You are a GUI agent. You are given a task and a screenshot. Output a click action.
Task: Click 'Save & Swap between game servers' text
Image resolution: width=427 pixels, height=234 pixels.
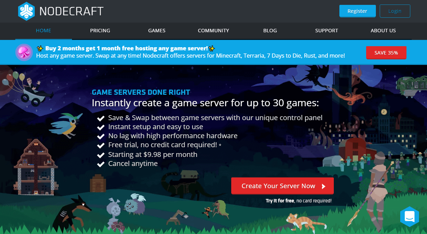tap(215, 118)
